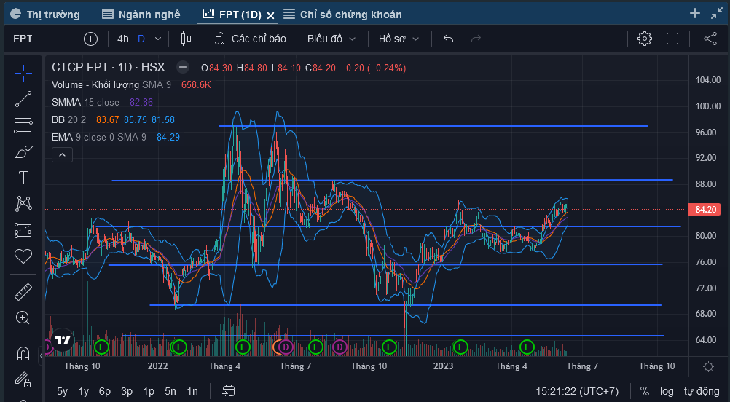Switch to the Ngành nghề tab
The image size is (730, 402).
141,15
